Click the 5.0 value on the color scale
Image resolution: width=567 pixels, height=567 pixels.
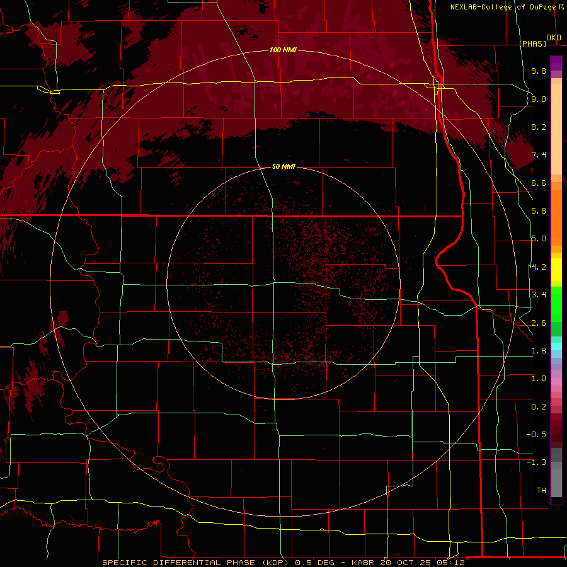tap(539, 239)
